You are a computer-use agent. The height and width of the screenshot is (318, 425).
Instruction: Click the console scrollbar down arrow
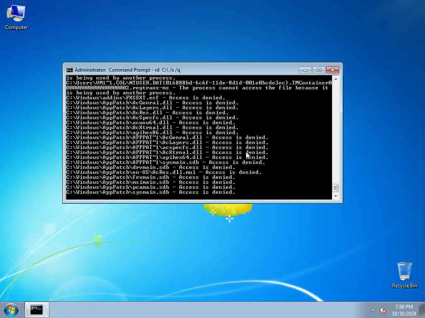click(x=335, y=197)
